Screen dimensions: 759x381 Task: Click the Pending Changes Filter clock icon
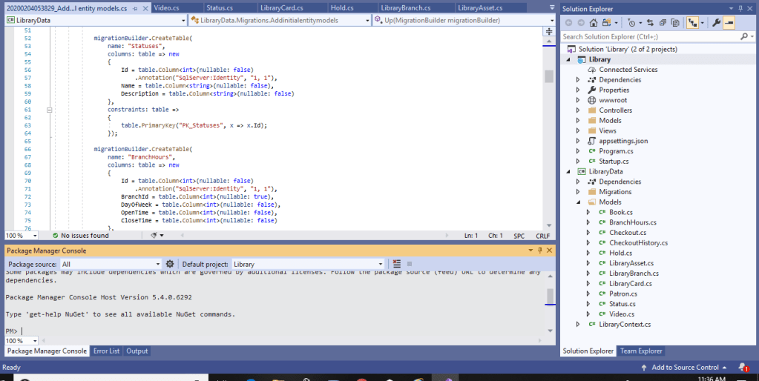coord(631,23)
